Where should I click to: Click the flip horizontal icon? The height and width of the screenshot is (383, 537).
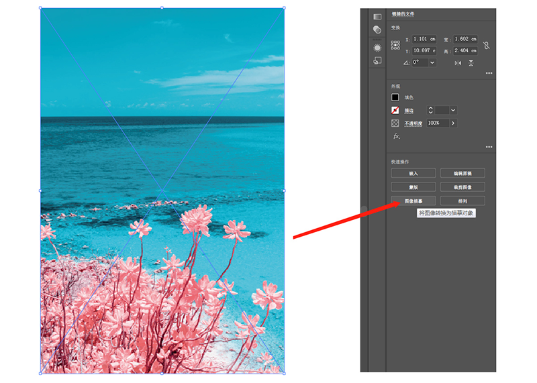click(x=458, y=62)
